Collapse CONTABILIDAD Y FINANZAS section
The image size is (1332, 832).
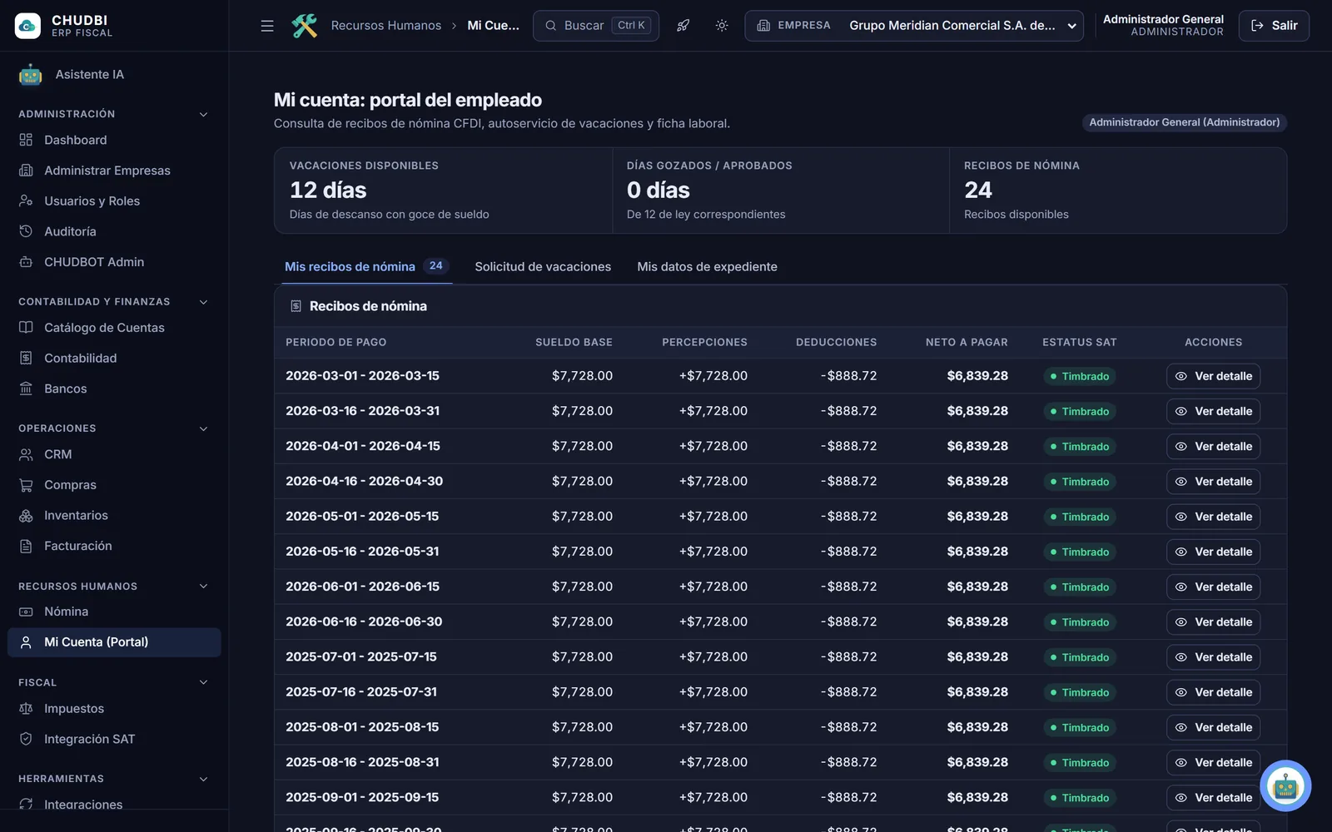[203, 302]
